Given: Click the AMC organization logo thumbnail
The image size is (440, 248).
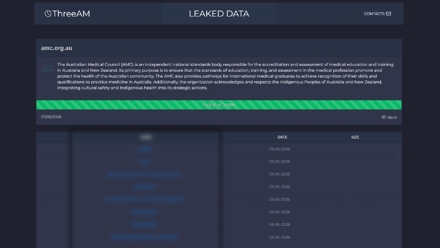Looking at the screenshot, I should coord(48,68).
